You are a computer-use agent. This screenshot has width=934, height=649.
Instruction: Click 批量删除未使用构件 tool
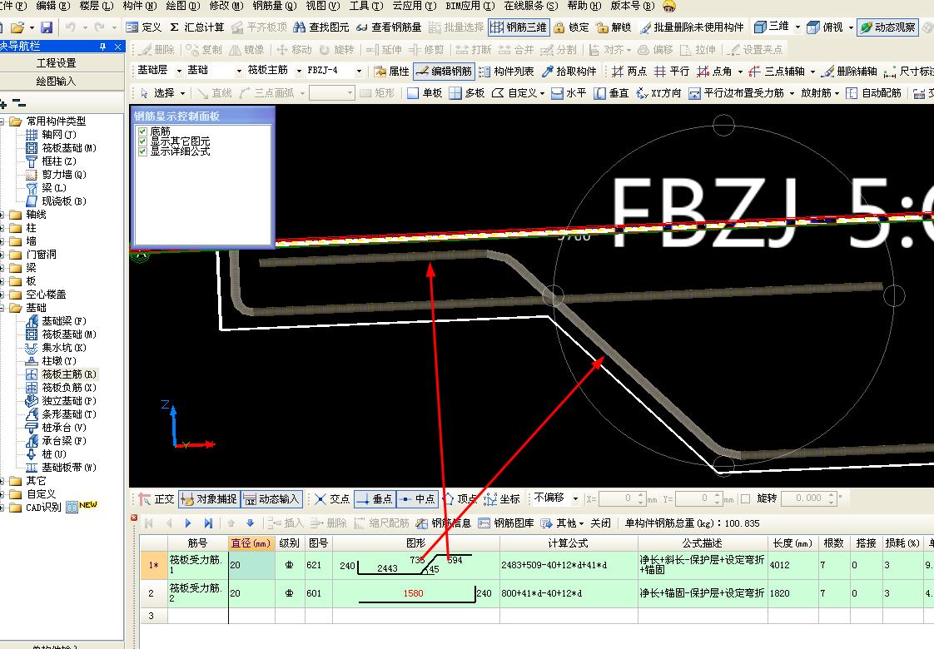[692, 27]
